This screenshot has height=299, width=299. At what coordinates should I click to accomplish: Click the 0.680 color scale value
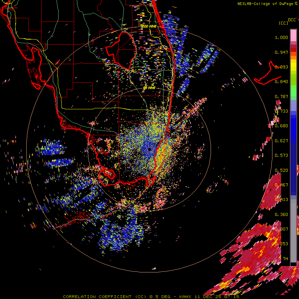281,126
